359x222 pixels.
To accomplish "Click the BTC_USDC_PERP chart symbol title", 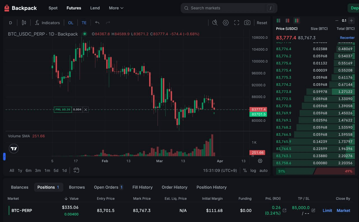I will point(43,34).
